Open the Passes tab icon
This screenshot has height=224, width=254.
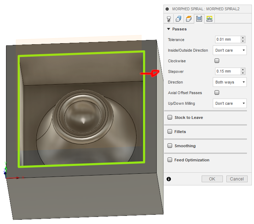pos(199,19)
